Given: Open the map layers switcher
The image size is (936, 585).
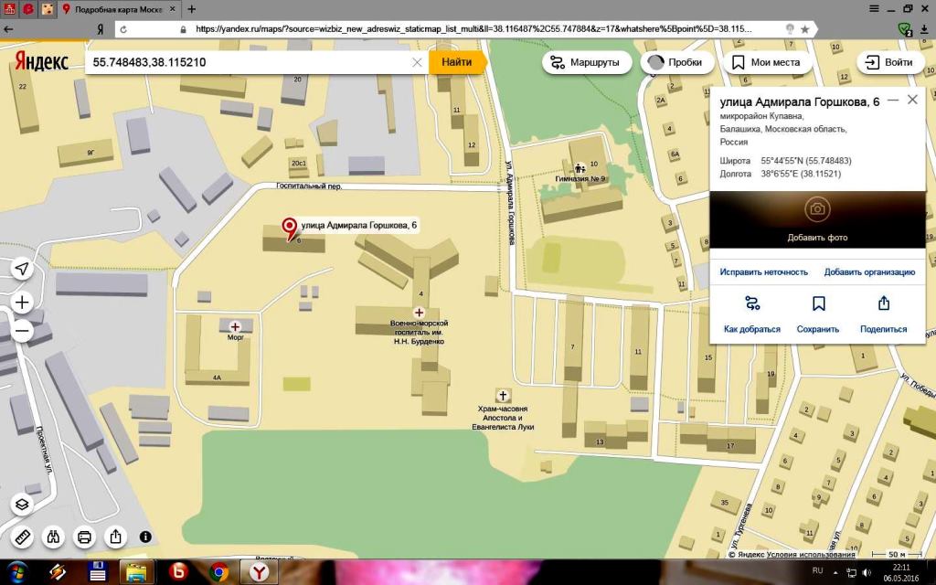Looking at the screenshot, I should tap(23, 505).
